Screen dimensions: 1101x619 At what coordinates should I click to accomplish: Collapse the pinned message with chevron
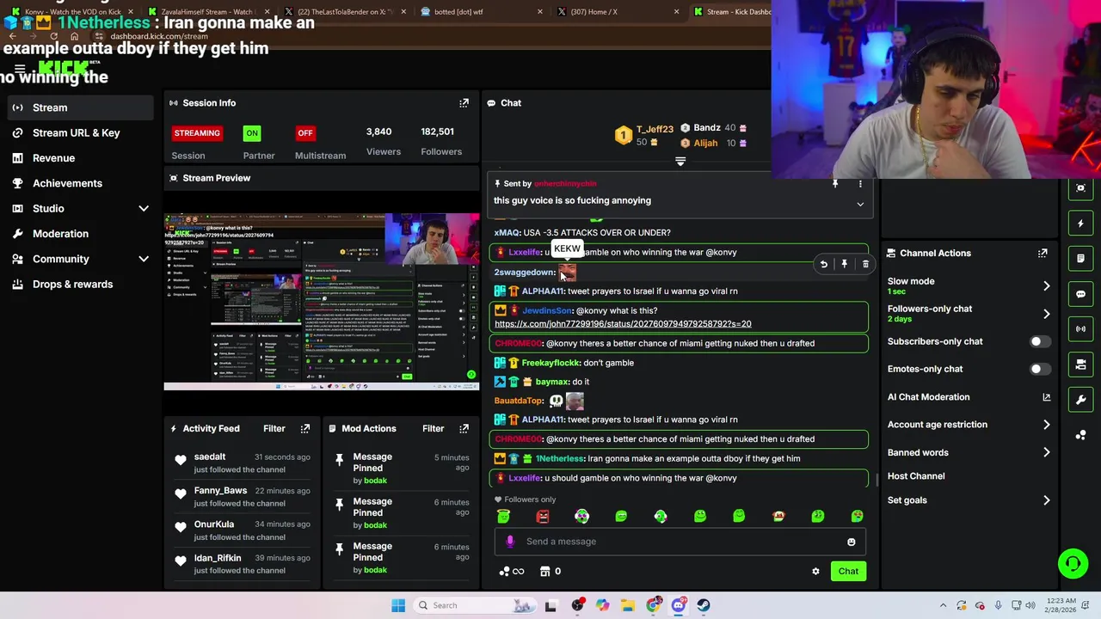860,204
